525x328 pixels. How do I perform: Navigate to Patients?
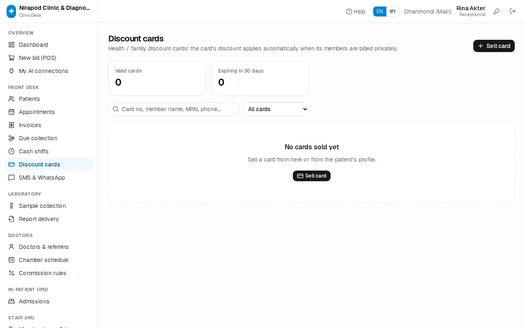[x=49, y=99]
